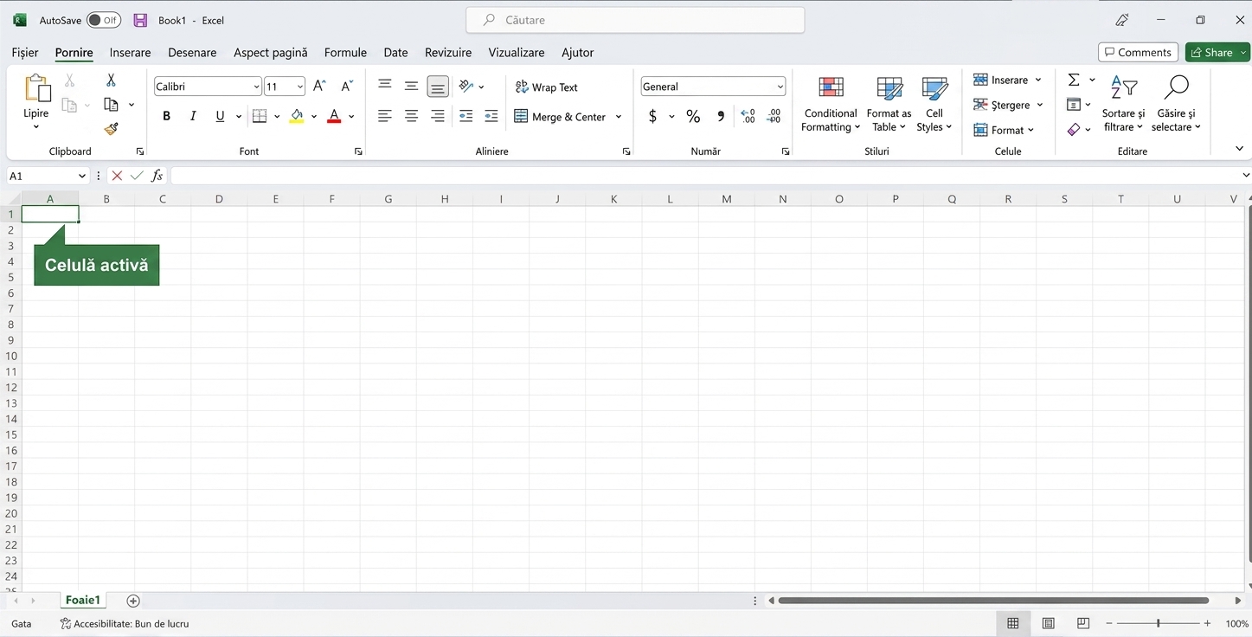
Task: Toggle Italic formatting
Action: click(x=193, y=116)
